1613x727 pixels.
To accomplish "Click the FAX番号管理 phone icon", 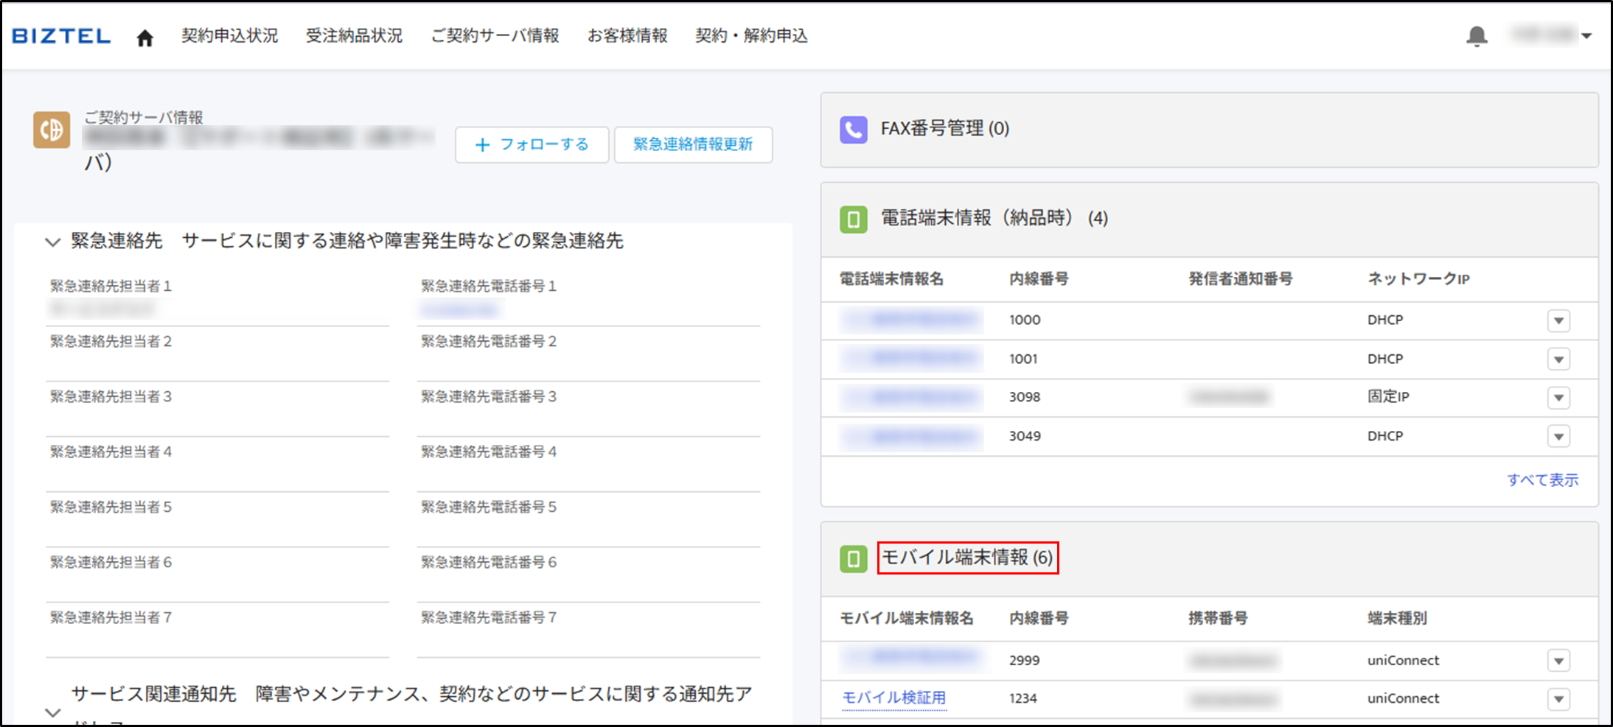I will (x=853, y=130).
